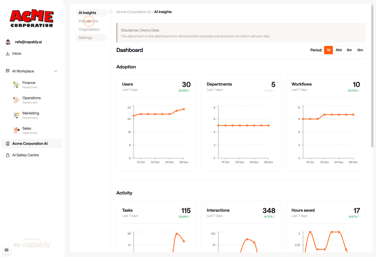Click the Marketing department icon
Viewport: 376px width, 257px height.
point(16,115)
